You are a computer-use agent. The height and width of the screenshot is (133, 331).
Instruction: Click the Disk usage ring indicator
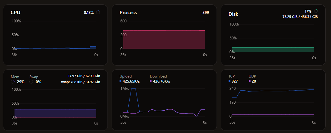click(x=316, y=11)
